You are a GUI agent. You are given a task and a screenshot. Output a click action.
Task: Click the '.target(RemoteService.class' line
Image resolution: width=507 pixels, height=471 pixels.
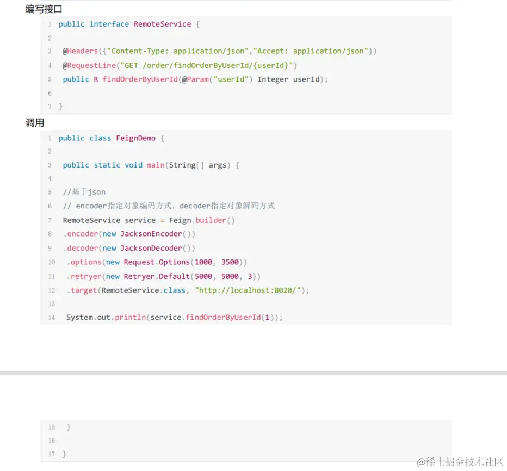pyautogui.click(x=188, y=290)
